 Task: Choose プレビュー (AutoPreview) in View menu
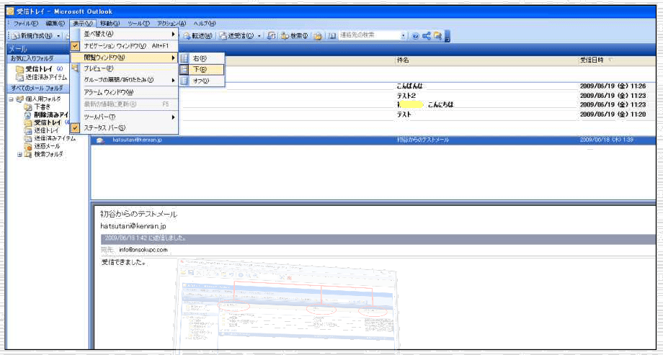[x=124, y=68]
